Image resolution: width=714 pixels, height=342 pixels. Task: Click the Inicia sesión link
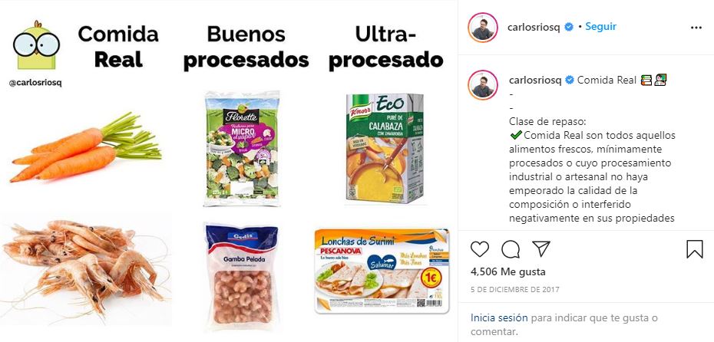click(x=499, y=318)
